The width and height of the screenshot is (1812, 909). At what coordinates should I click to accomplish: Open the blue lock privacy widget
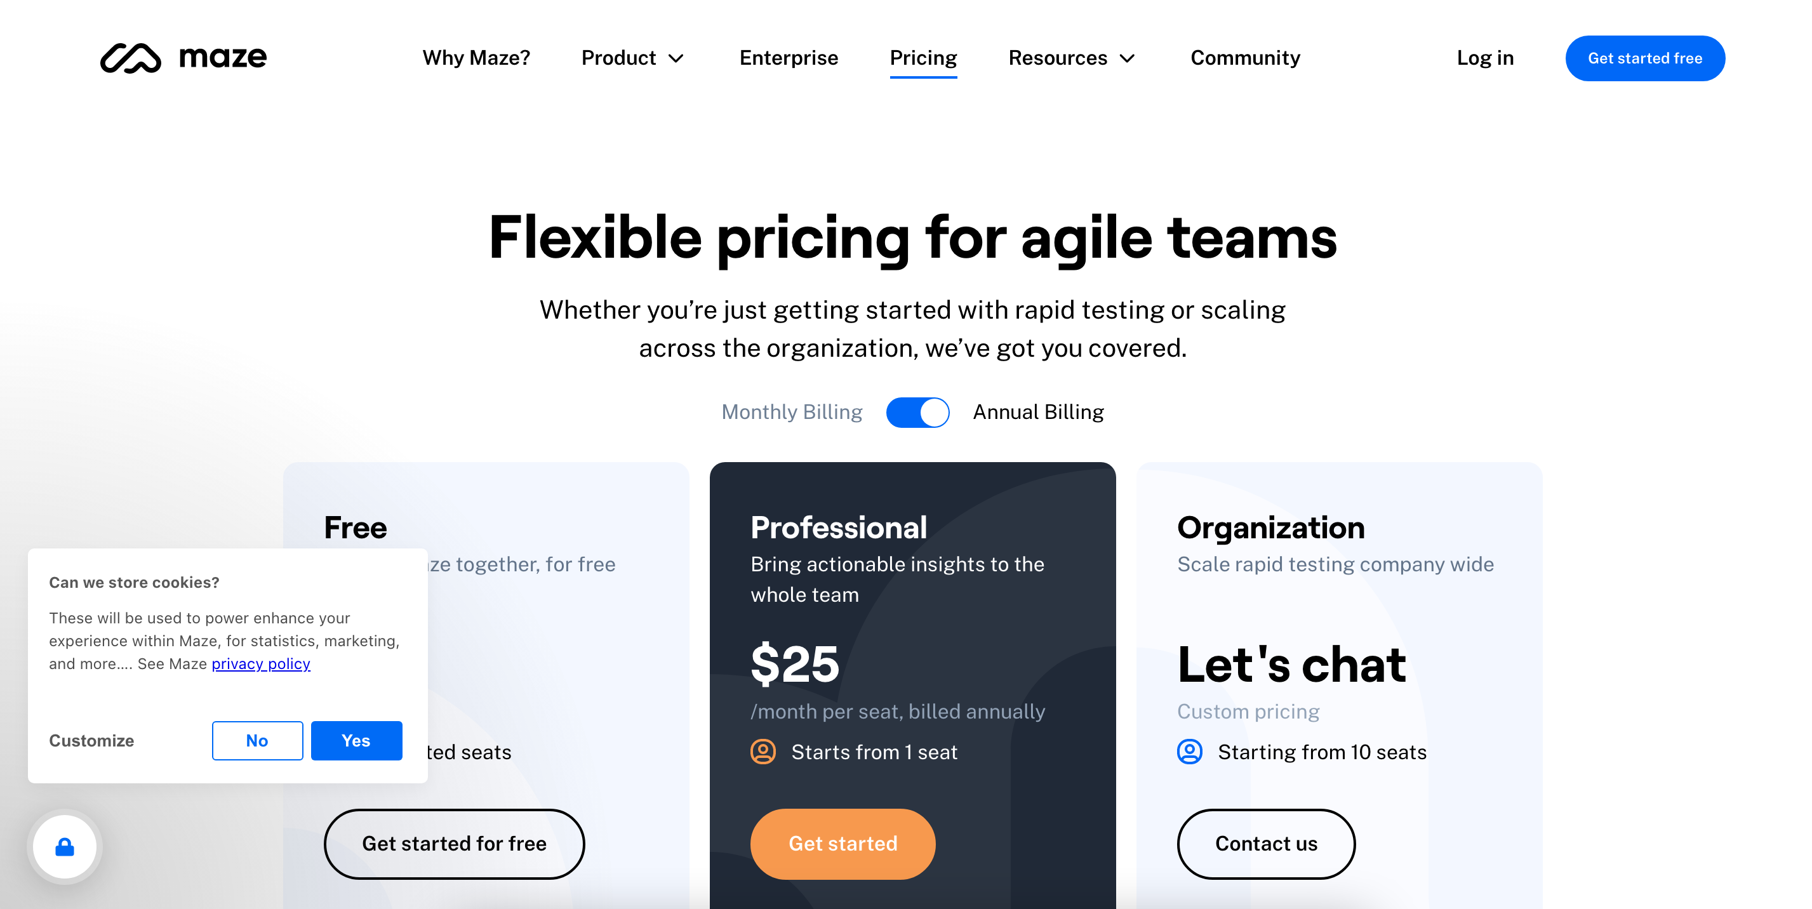coord(65,847)
